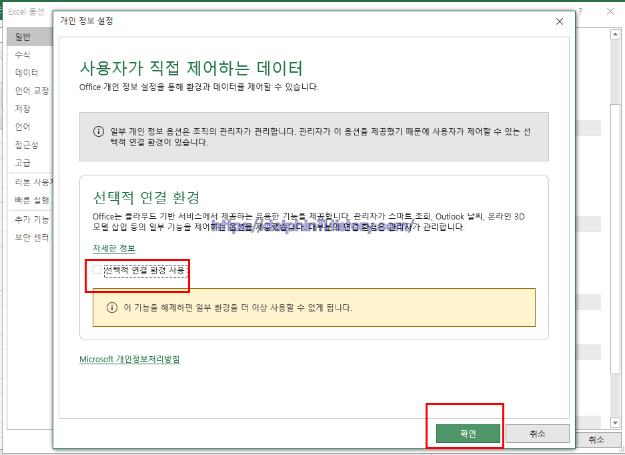625x455 pixels.
Task: Click the vertical scrollbar thumb in Excel 옵션
Action: pyautogui.click(x=614, y=240)
